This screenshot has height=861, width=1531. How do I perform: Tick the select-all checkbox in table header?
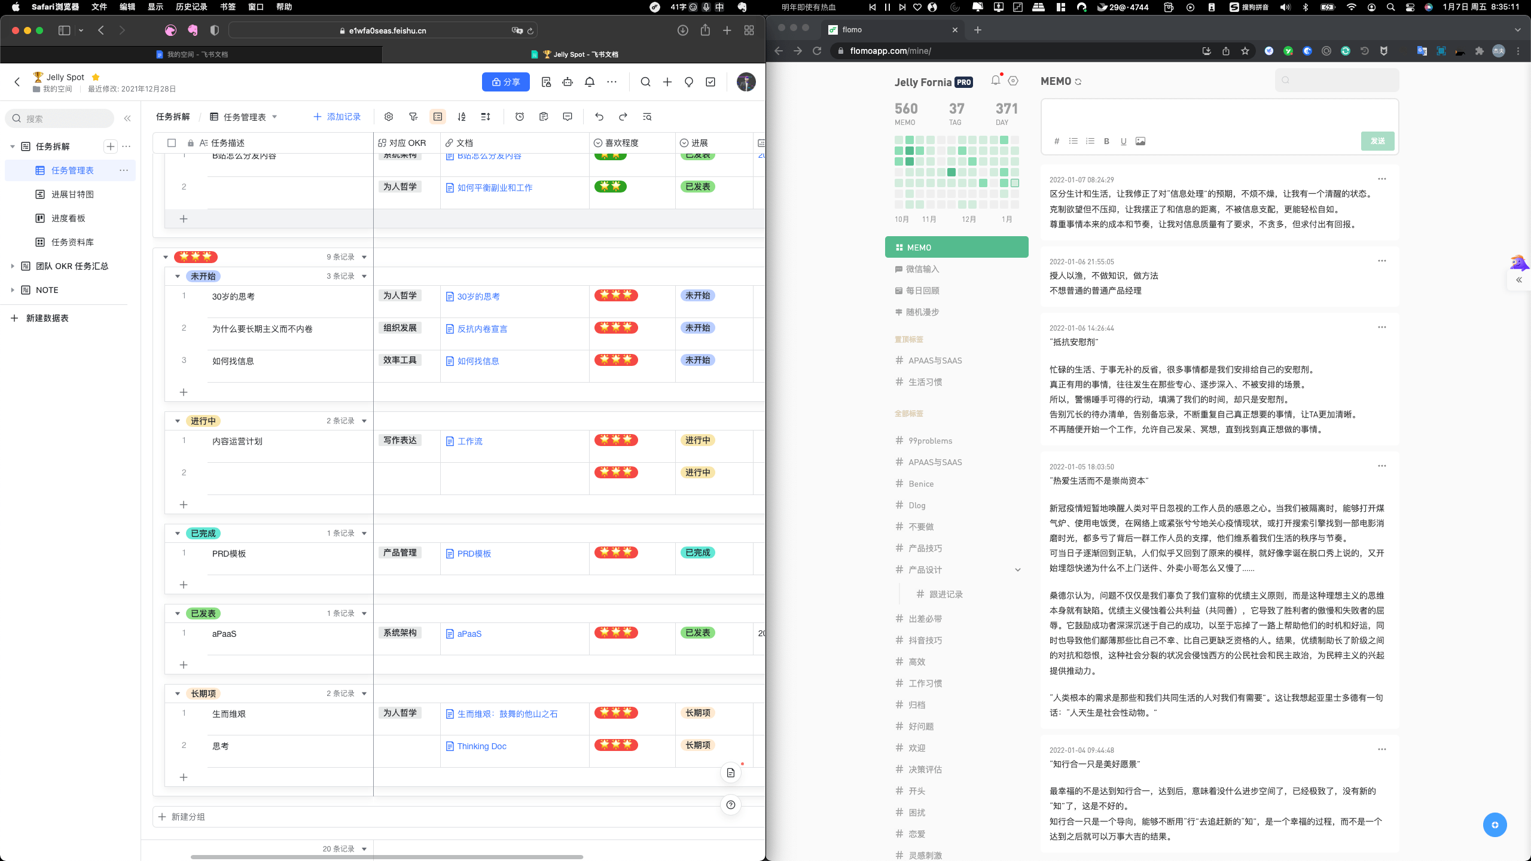coord(172,143)
